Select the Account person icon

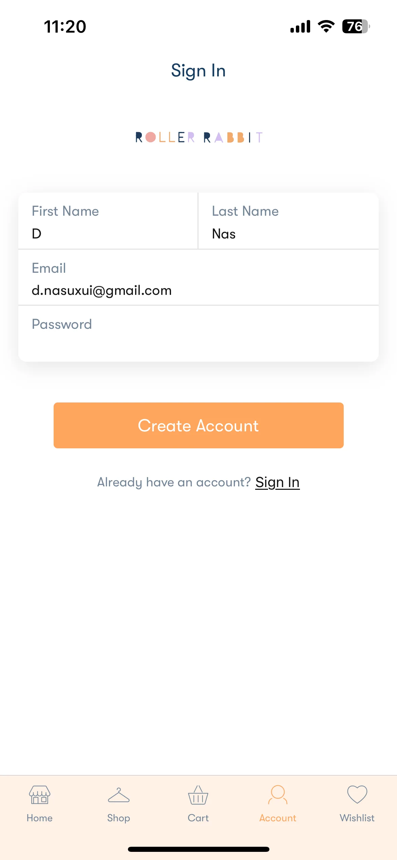click(x=278, y=794)
